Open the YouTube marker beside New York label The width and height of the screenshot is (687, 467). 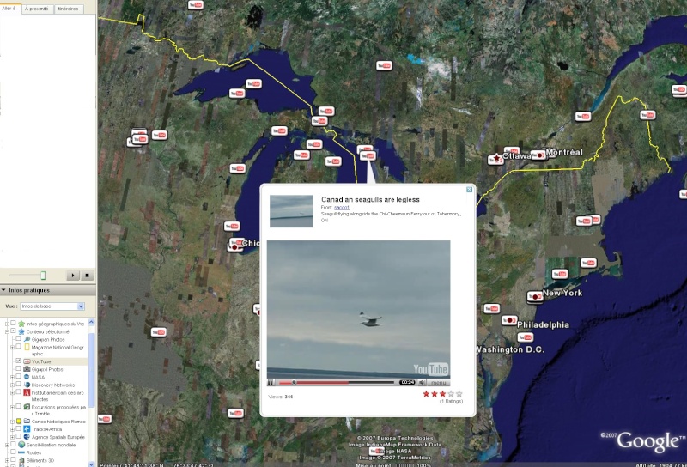pyautogui.click(x=534, y=297)
